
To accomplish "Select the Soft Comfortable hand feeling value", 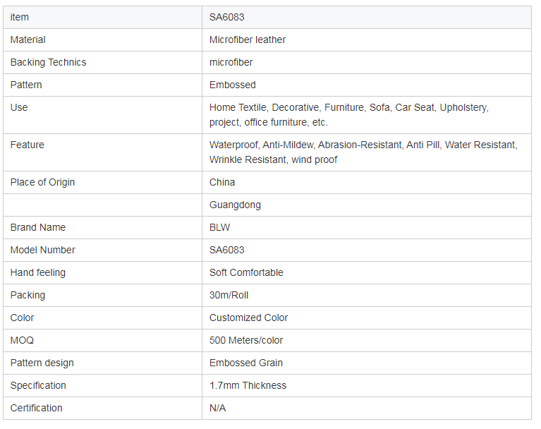I will [x=246, y=272].
